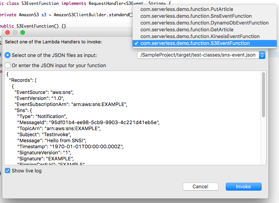This screenshot has height=203, width=279.
Task: Choose the SnsEventFunction handler option
Action: [205, 16]
